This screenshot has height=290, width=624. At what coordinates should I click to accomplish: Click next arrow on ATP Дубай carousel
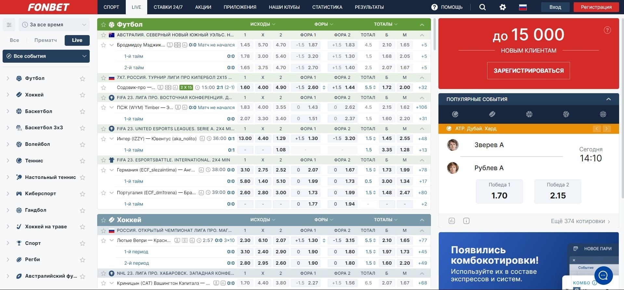pyautogui.click(x=606, y=129)
